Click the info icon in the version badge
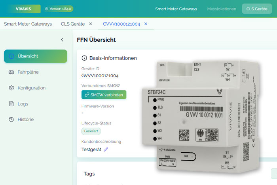This screenshot has height=185, width=277. tap(46, 9)
